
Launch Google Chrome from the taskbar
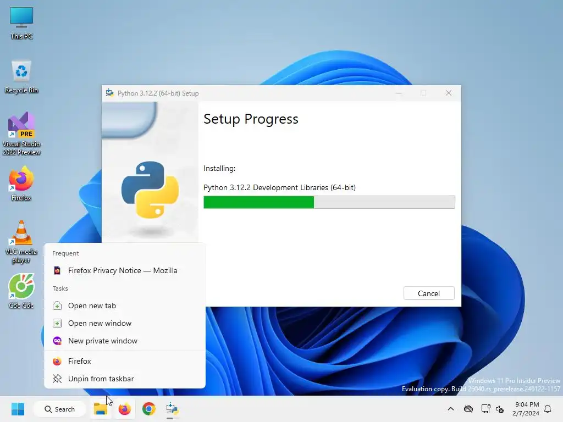pyautogui.click(x=148, y=409)
